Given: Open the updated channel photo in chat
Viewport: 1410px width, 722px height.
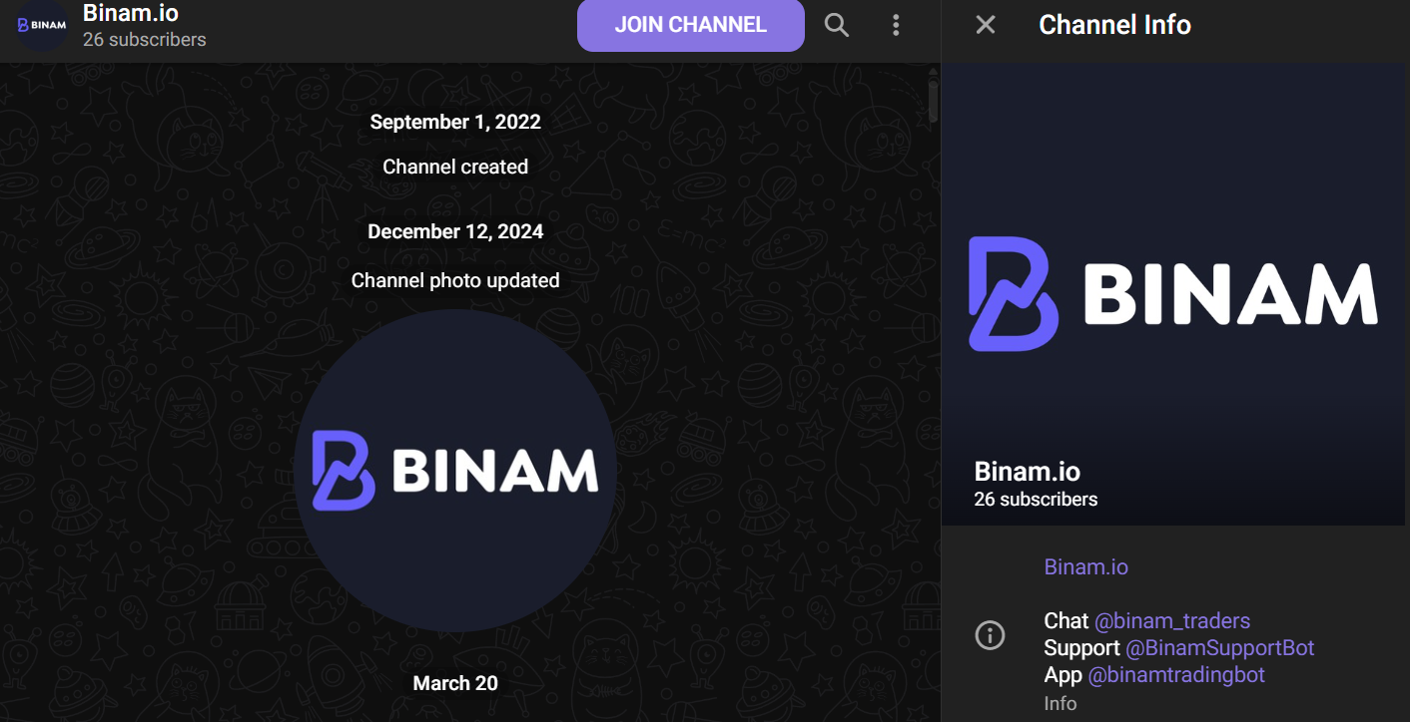Looking at the screenshot, I should [x=455, y=471].
